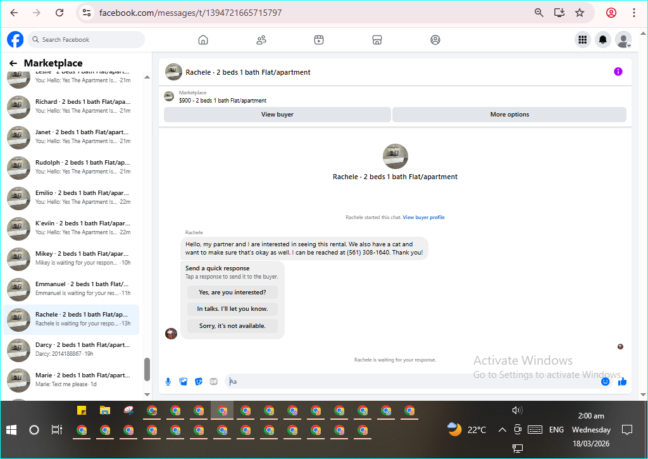The image size is (648, 459).
Task: Bookmark this page with the star icon
Action: click(x=580, y=13)
